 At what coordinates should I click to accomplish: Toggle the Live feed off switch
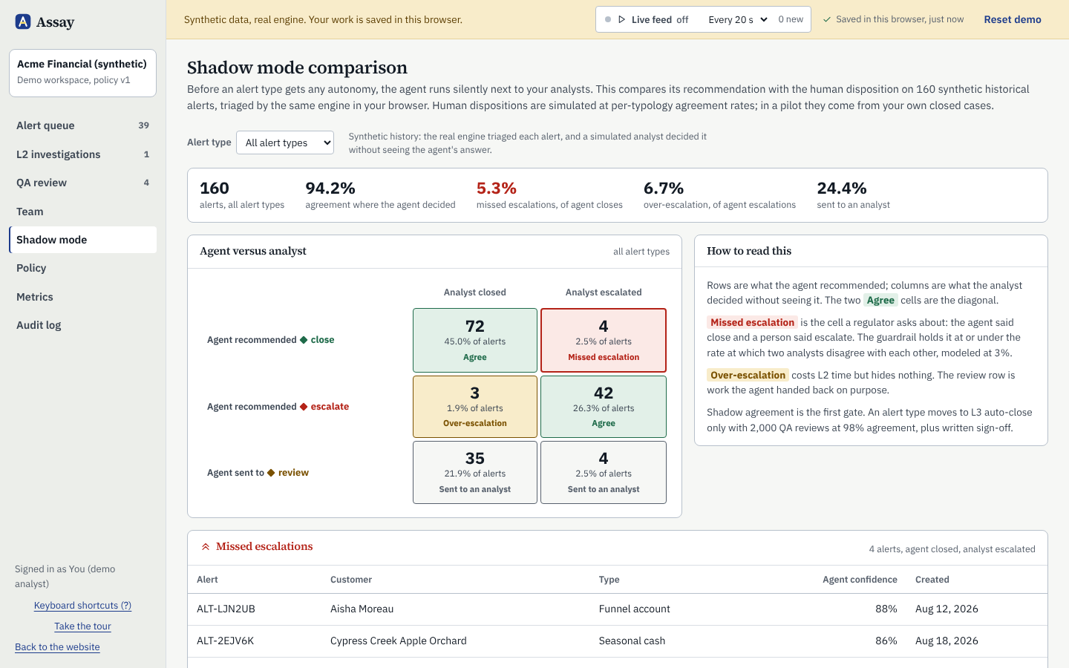[x=647, y=19]
